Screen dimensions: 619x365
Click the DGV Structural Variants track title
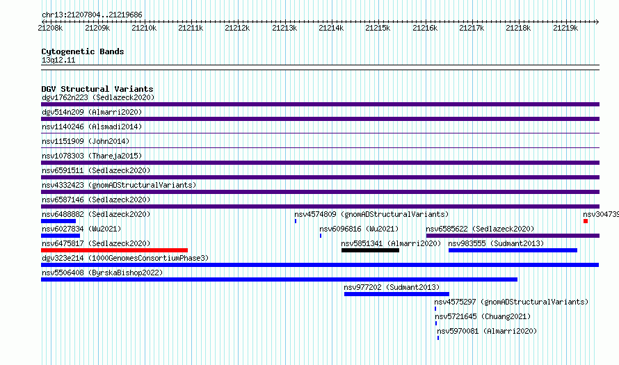(97, 89)
